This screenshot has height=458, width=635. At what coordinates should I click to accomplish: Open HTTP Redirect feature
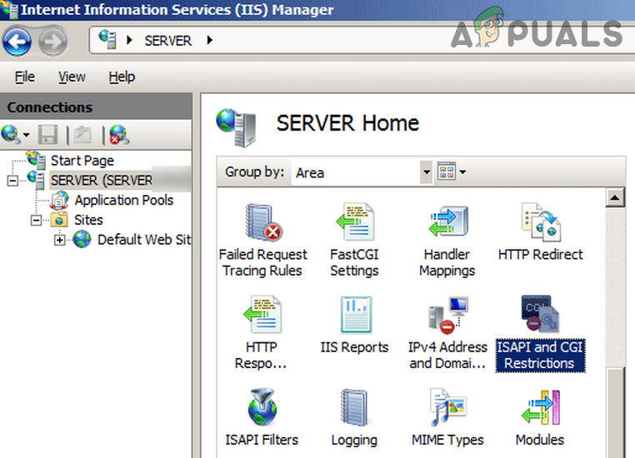click(540, 232)
